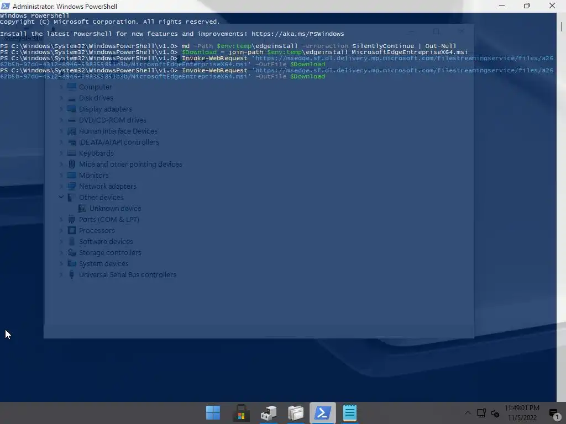
Task: Click 'join-path' text in PowerShell
Action: [x=245, y=52]
